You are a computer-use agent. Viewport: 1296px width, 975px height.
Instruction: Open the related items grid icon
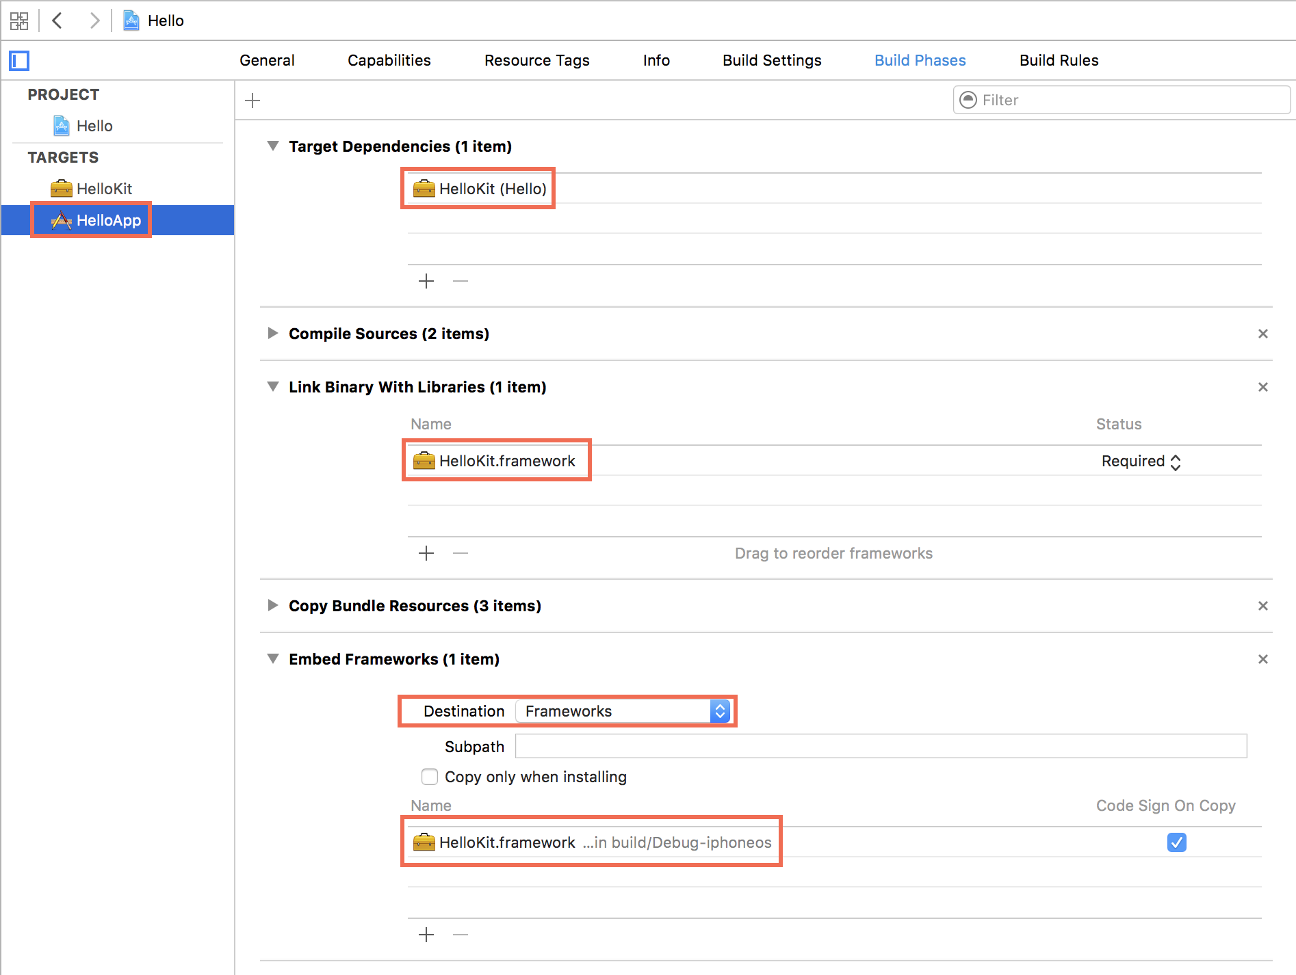tap(19, 21)
